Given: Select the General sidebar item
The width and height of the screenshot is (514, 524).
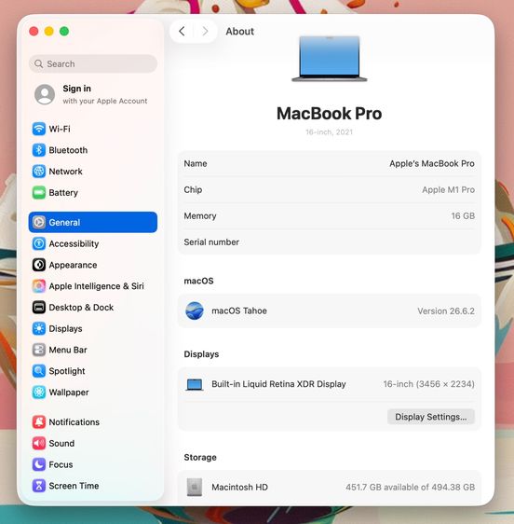Looking at the screenshot, I should (x=93, y=222).
